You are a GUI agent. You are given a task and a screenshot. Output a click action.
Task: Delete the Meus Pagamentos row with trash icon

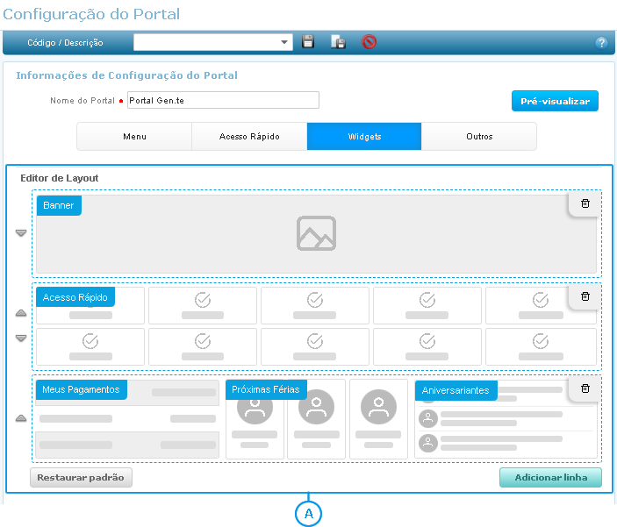(585, 388)
